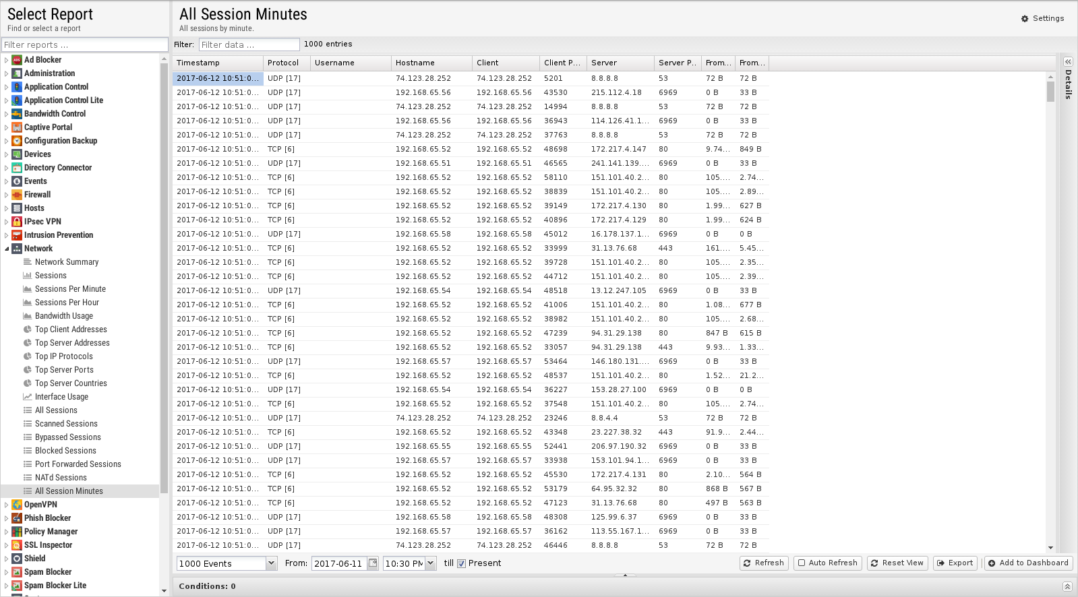
Task: Expand the Hosts tree node
Action: [7, 208]
